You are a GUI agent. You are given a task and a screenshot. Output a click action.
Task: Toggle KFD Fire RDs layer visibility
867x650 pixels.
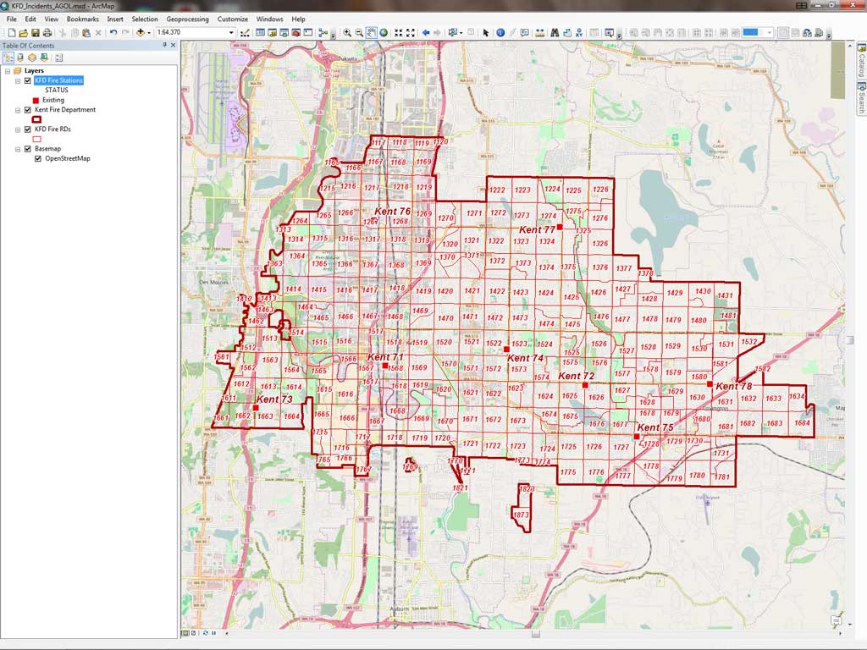[28, 129]
